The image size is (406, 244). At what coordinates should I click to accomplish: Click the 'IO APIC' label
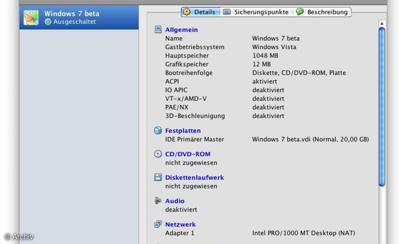click(176, 90)
